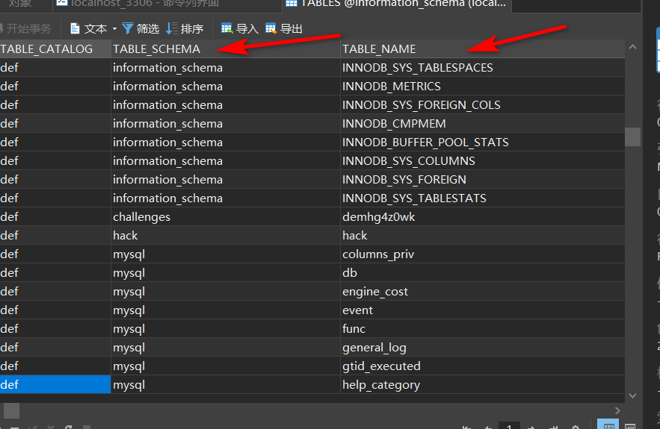The width and height of the screenshot is (660, 429).
Task: Click the highlighted def cell in help_category row
Action: [x=55, y=384]
